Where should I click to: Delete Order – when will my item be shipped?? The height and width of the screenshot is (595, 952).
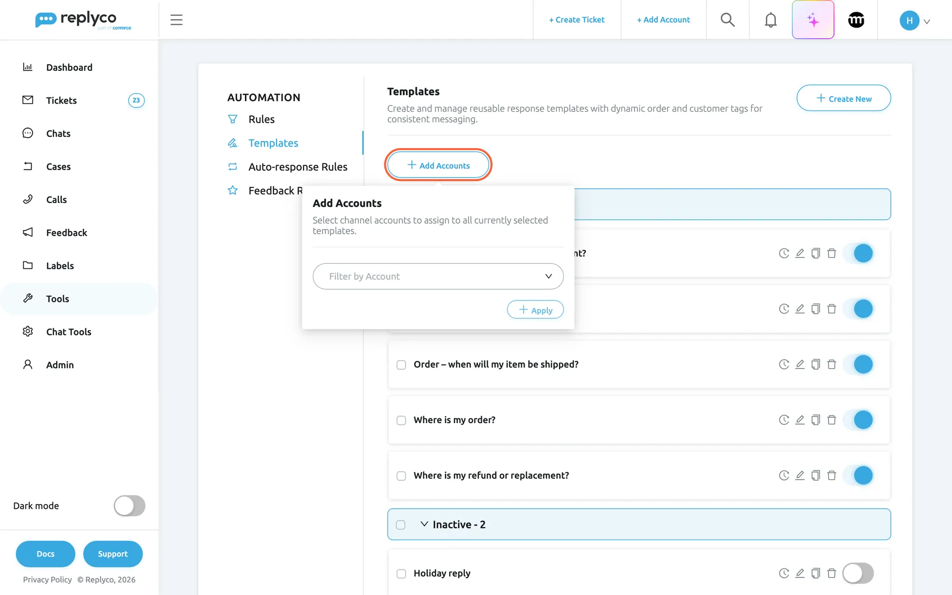point(831,364)
